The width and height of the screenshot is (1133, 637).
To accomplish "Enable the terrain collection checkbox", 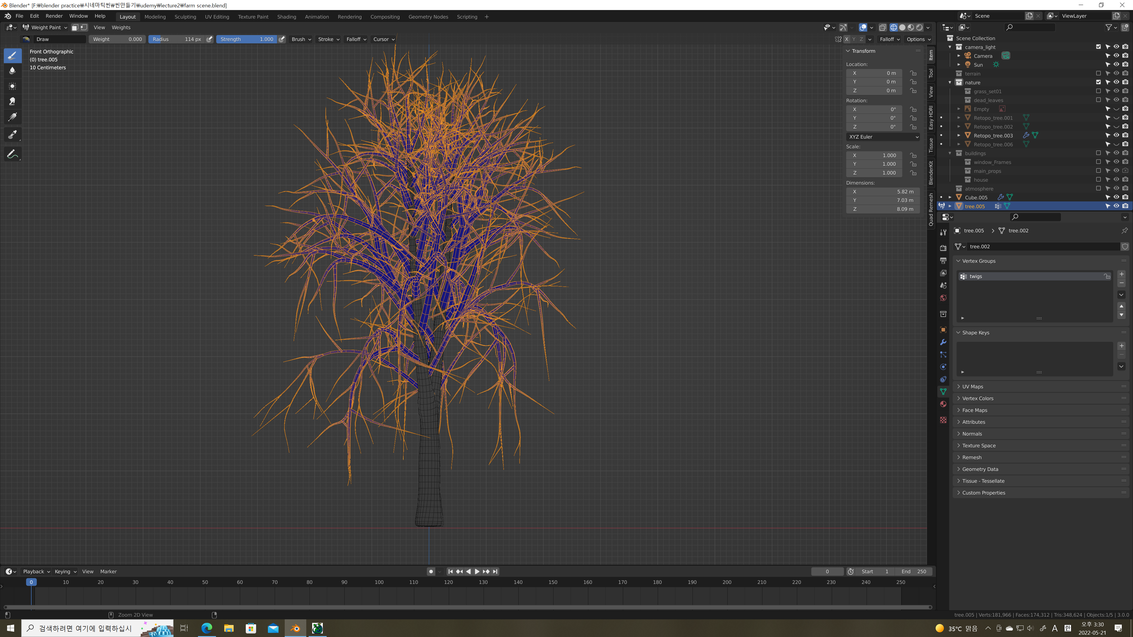I will (x=1098, y=73).
